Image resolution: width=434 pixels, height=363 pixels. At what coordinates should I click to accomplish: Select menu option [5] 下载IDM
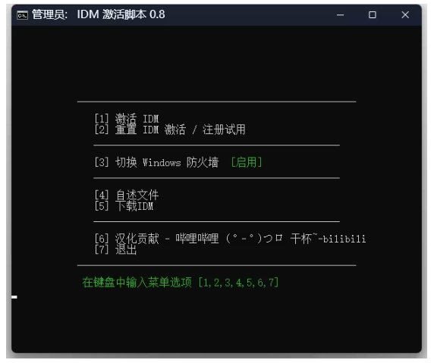click(x=124, y=206)
